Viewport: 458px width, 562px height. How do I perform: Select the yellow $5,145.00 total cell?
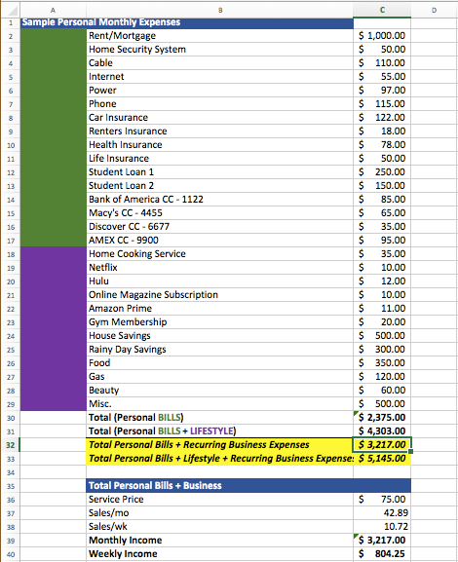click(x=382, y=459)
